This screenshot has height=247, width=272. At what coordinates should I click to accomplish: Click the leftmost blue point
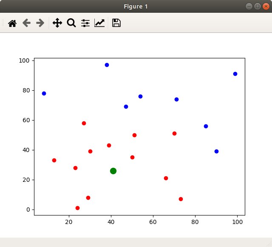pyautogui.click(x=44, y=94)
